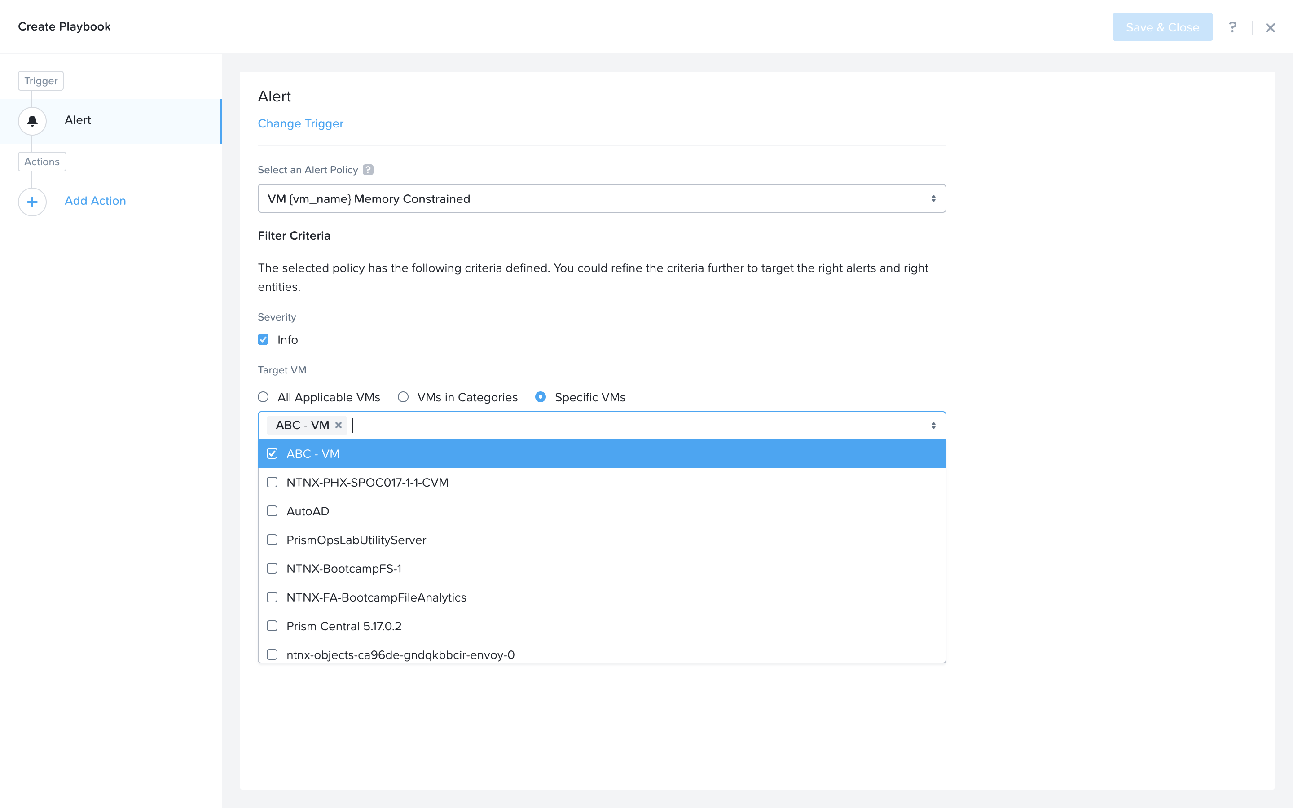The image size is (1293, 808).
Task: Close the Create Playbook dialog
Action: click(1270, 28)
